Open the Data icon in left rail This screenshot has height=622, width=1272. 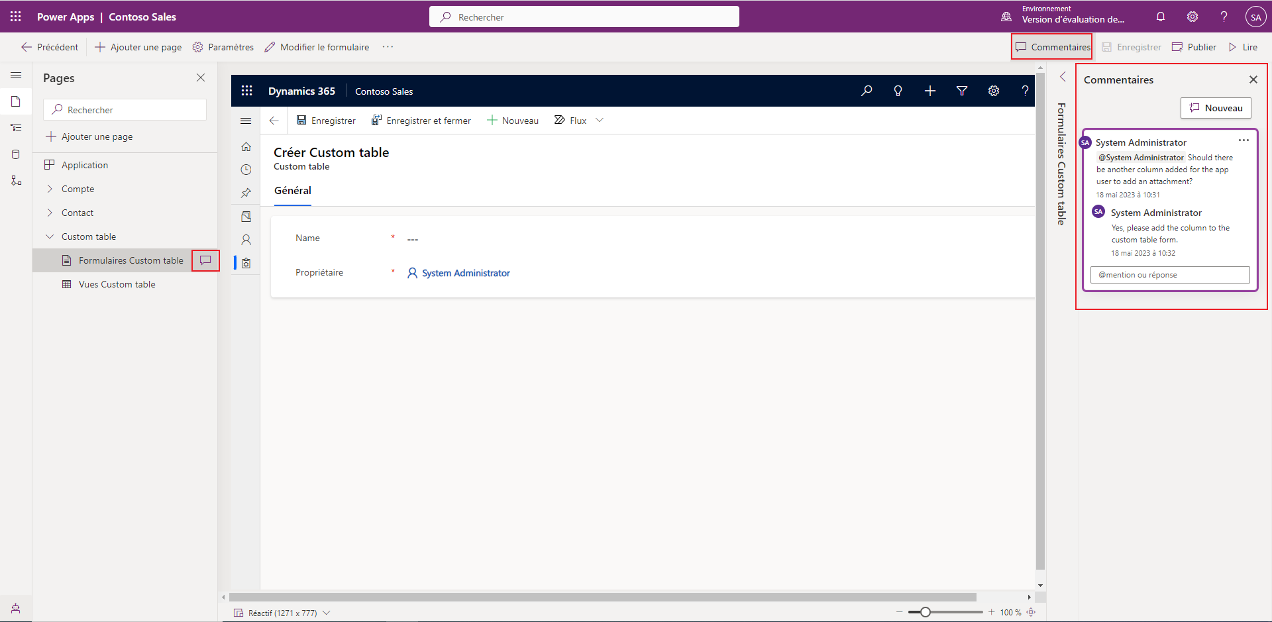[x=16, y=154]
